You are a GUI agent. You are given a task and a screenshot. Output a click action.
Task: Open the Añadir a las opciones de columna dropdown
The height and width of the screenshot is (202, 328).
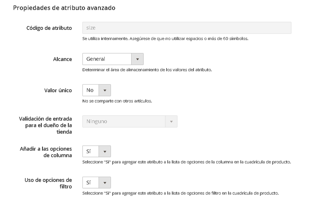[x=91, y=151]
